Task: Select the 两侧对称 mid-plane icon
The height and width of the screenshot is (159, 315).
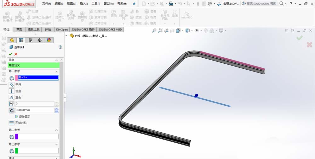Action: pos(11,123)
